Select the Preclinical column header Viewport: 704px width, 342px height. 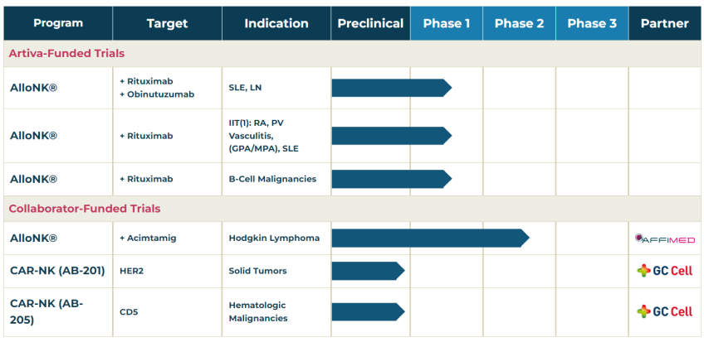point(370,23)
